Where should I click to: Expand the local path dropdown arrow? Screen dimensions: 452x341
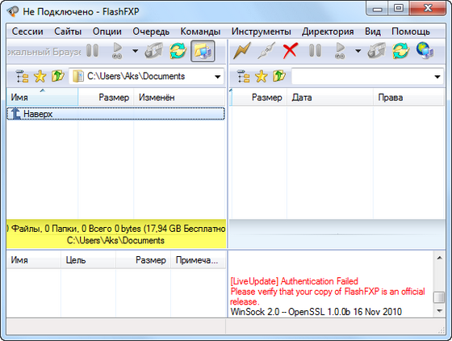coord(218,77)
